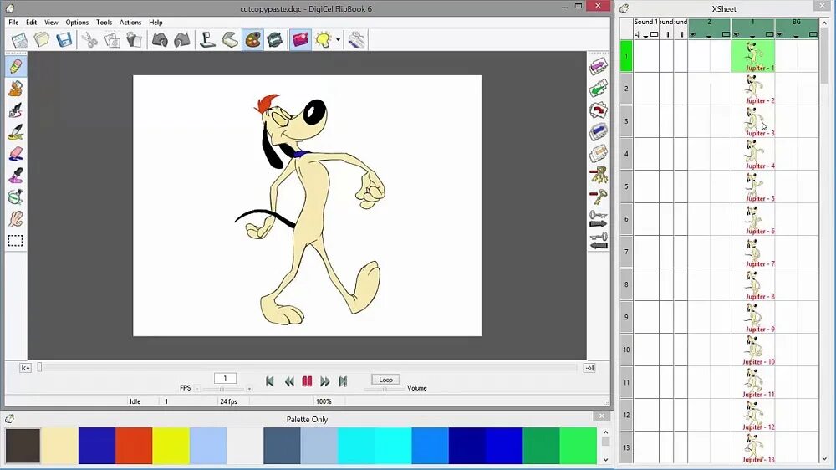Click the light bulb lightbox icon
The height and width of the screenshot is (470, 836).
pos(323,40)
